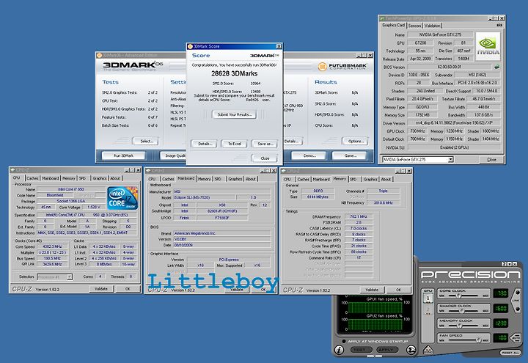Click the '28628 3DMarks' score text
Viewport: 528px width, 363px height.
[235, 73]
